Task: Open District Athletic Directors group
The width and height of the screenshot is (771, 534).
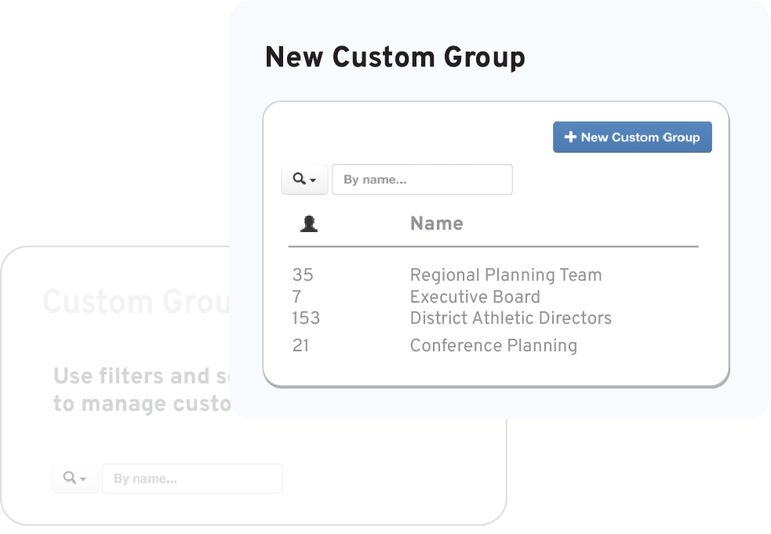Action: pos(511,318)
